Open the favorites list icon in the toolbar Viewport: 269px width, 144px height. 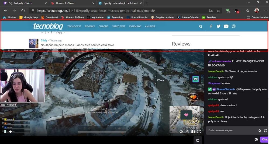248,10
